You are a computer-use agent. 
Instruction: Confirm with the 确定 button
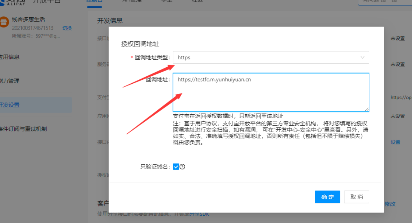327,197
